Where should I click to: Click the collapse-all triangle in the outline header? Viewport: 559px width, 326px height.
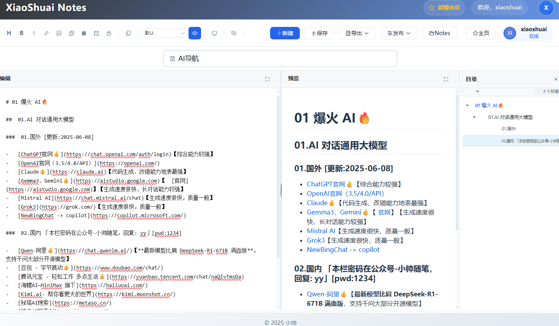(x=477, y=92)
